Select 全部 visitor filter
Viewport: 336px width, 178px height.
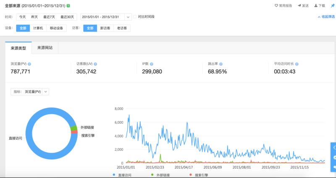90,28
